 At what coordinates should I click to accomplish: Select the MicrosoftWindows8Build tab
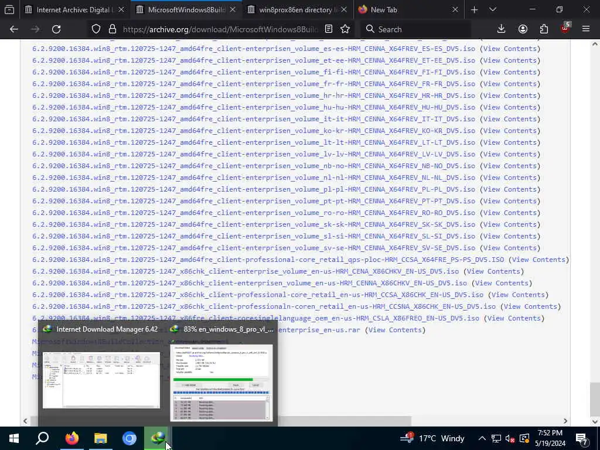186,9
